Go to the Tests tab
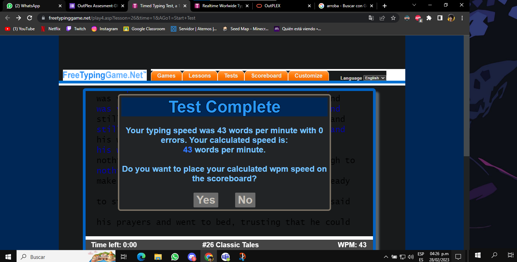Image resolution: width=517 pixels, height=262 pixels. click(x=231, y=76)
